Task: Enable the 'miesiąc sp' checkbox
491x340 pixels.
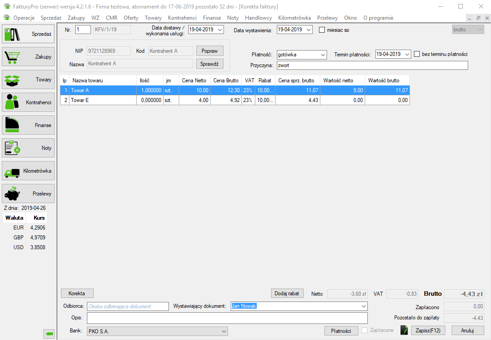Action: (322, 30)
